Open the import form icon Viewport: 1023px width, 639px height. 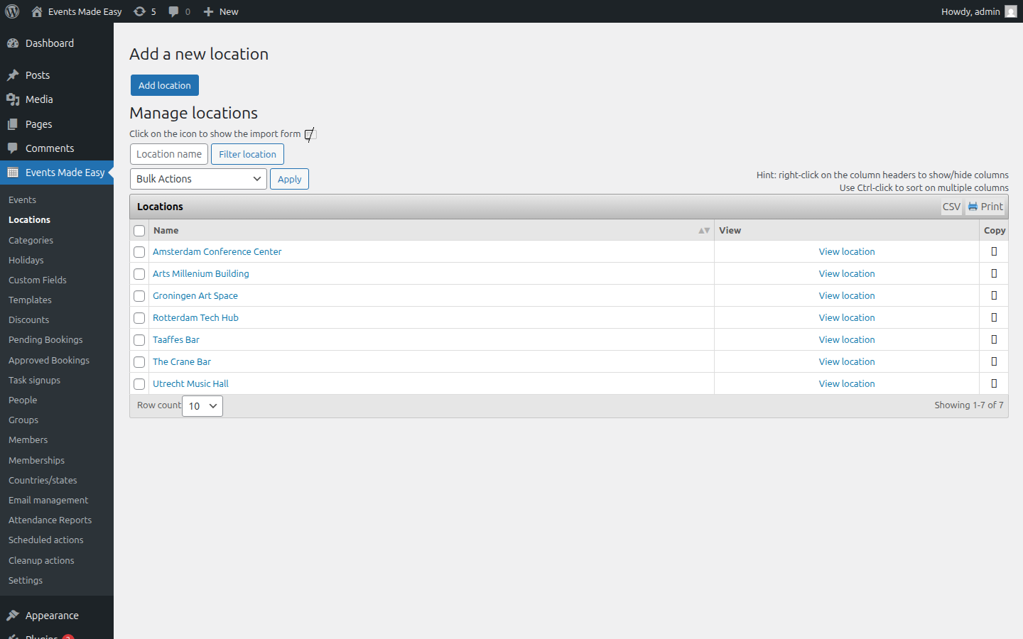[309, 134]
